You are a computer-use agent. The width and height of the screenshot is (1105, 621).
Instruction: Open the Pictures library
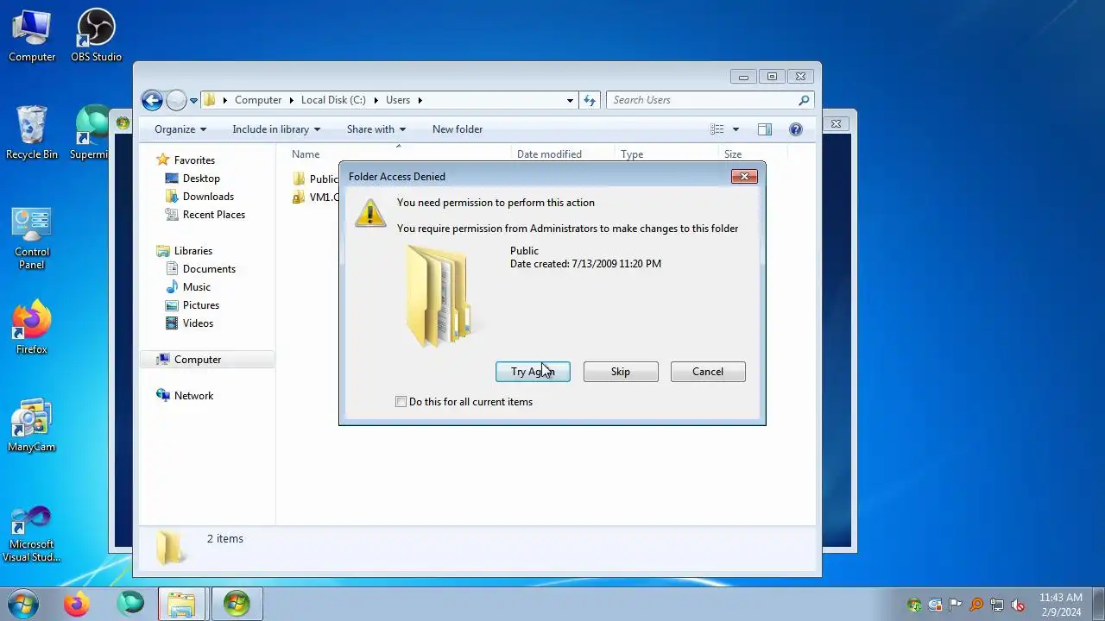201,305
